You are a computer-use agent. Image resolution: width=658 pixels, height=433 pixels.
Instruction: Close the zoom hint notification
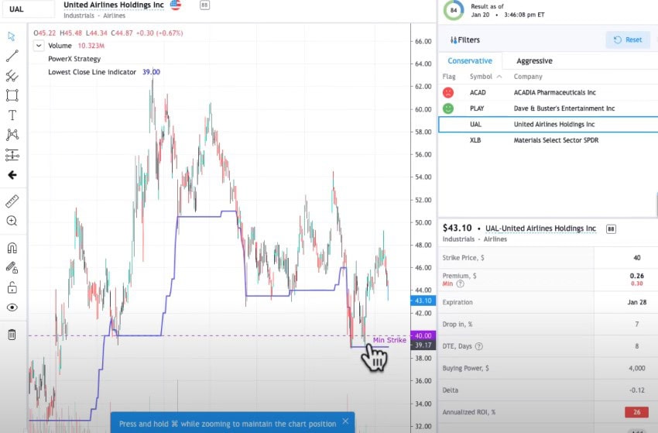pyautogui.click(x=345, y=421)
